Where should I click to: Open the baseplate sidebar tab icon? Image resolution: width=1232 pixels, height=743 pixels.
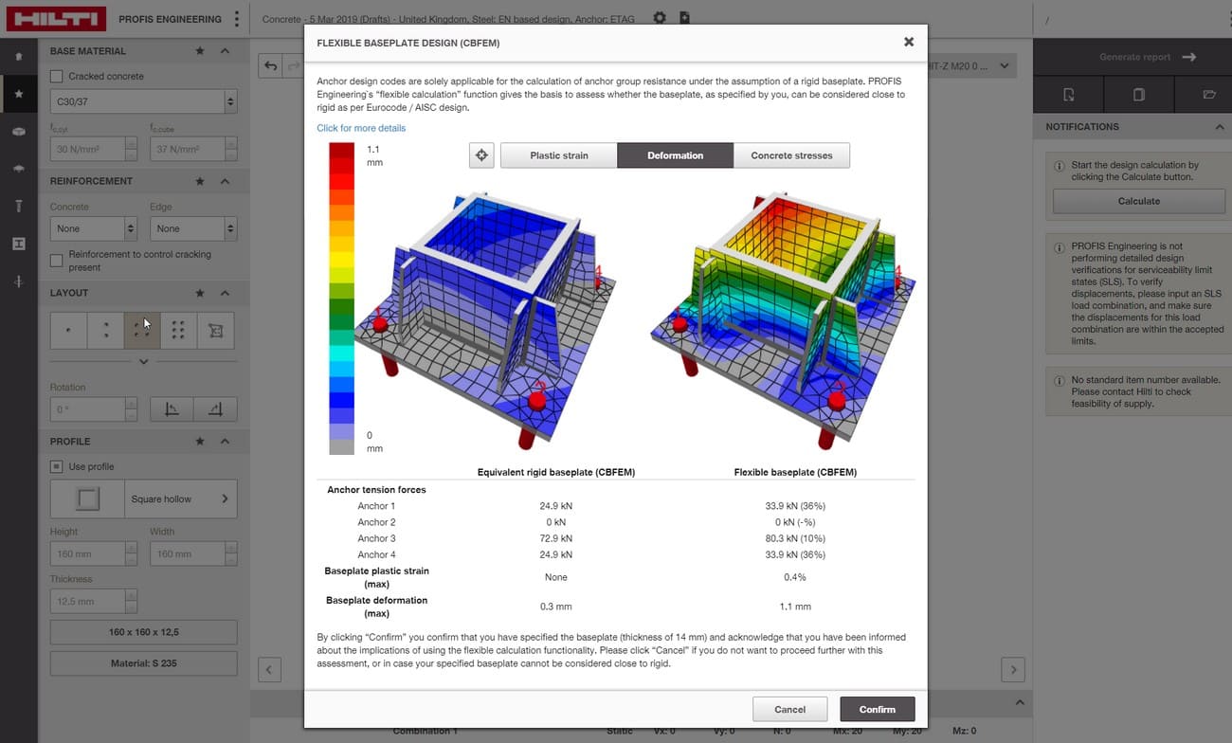click(18, 169)
